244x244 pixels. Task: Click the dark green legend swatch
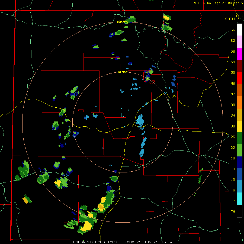[239, 138]
